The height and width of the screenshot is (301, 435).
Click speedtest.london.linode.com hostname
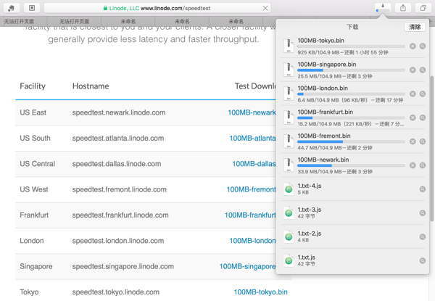118,241
